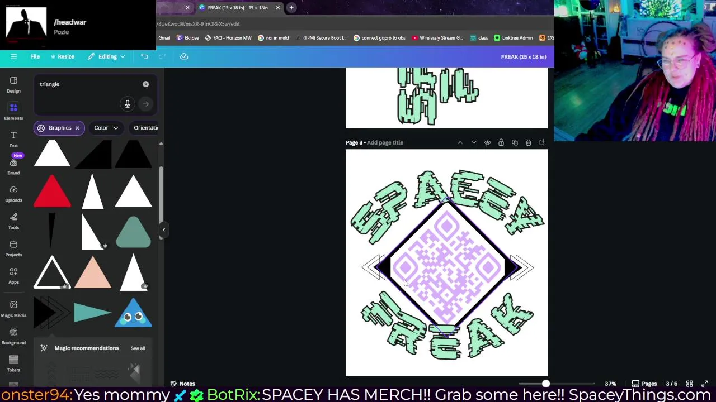Open the Linktree Admin bookmark
The height and width of the screenshot is (402, 716).
click(x=514, y=38)
